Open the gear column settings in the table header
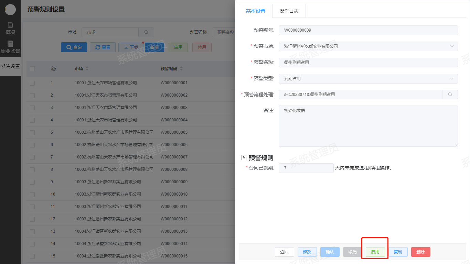 coord(53,69)
